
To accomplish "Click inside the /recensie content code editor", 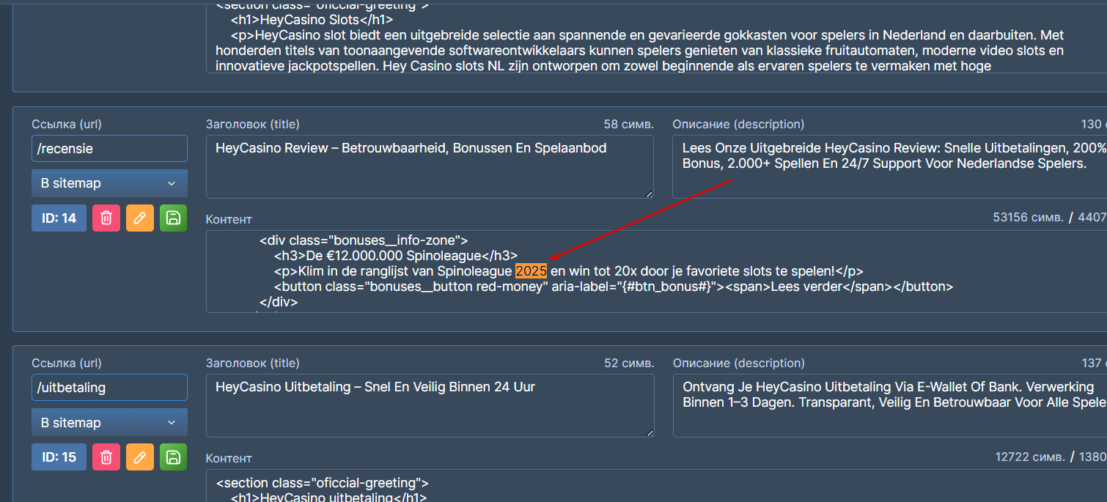I will [x=656, y=271].
